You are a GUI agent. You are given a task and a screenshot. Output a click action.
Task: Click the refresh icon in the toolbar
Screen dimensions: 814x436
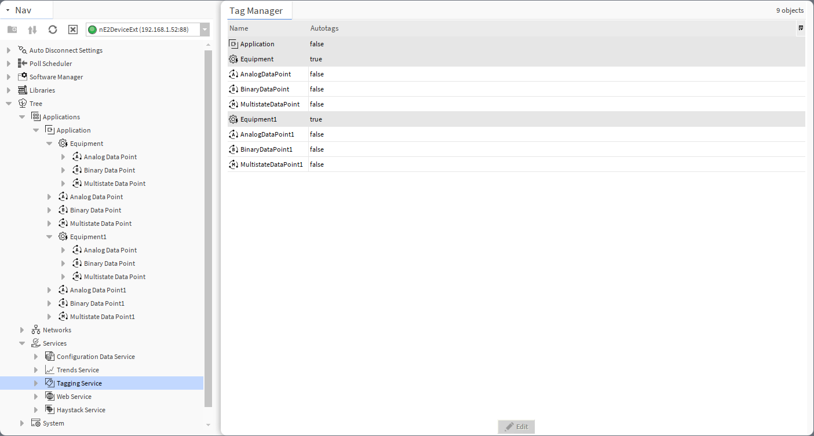click(52, 29)
